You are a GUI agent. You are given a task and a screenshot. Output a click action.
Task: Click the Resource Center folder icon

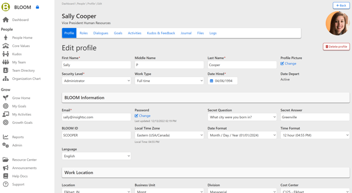click(6, 160)
